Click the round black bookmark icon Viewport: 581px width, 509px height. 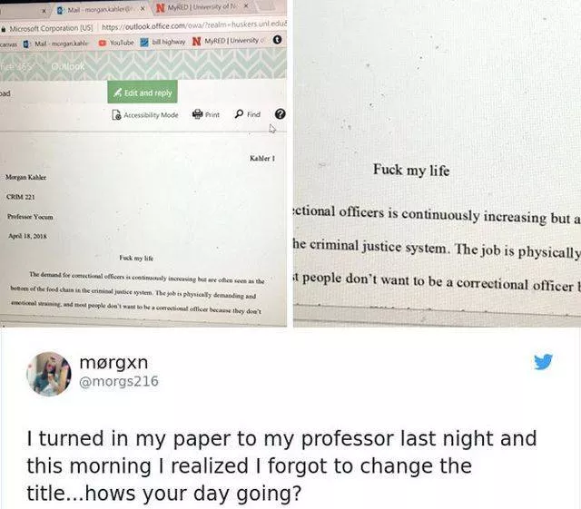(277, 39)
